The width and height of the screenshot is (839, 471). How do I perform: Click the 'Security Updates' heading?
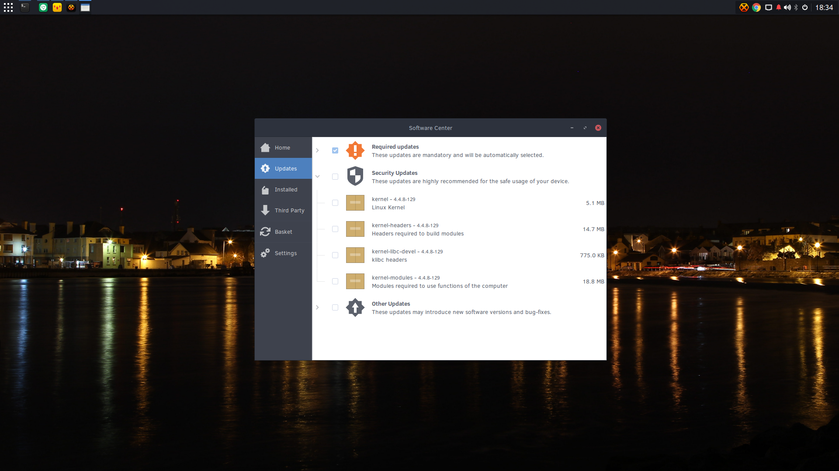pyautogui.click(x=395, y=173)
